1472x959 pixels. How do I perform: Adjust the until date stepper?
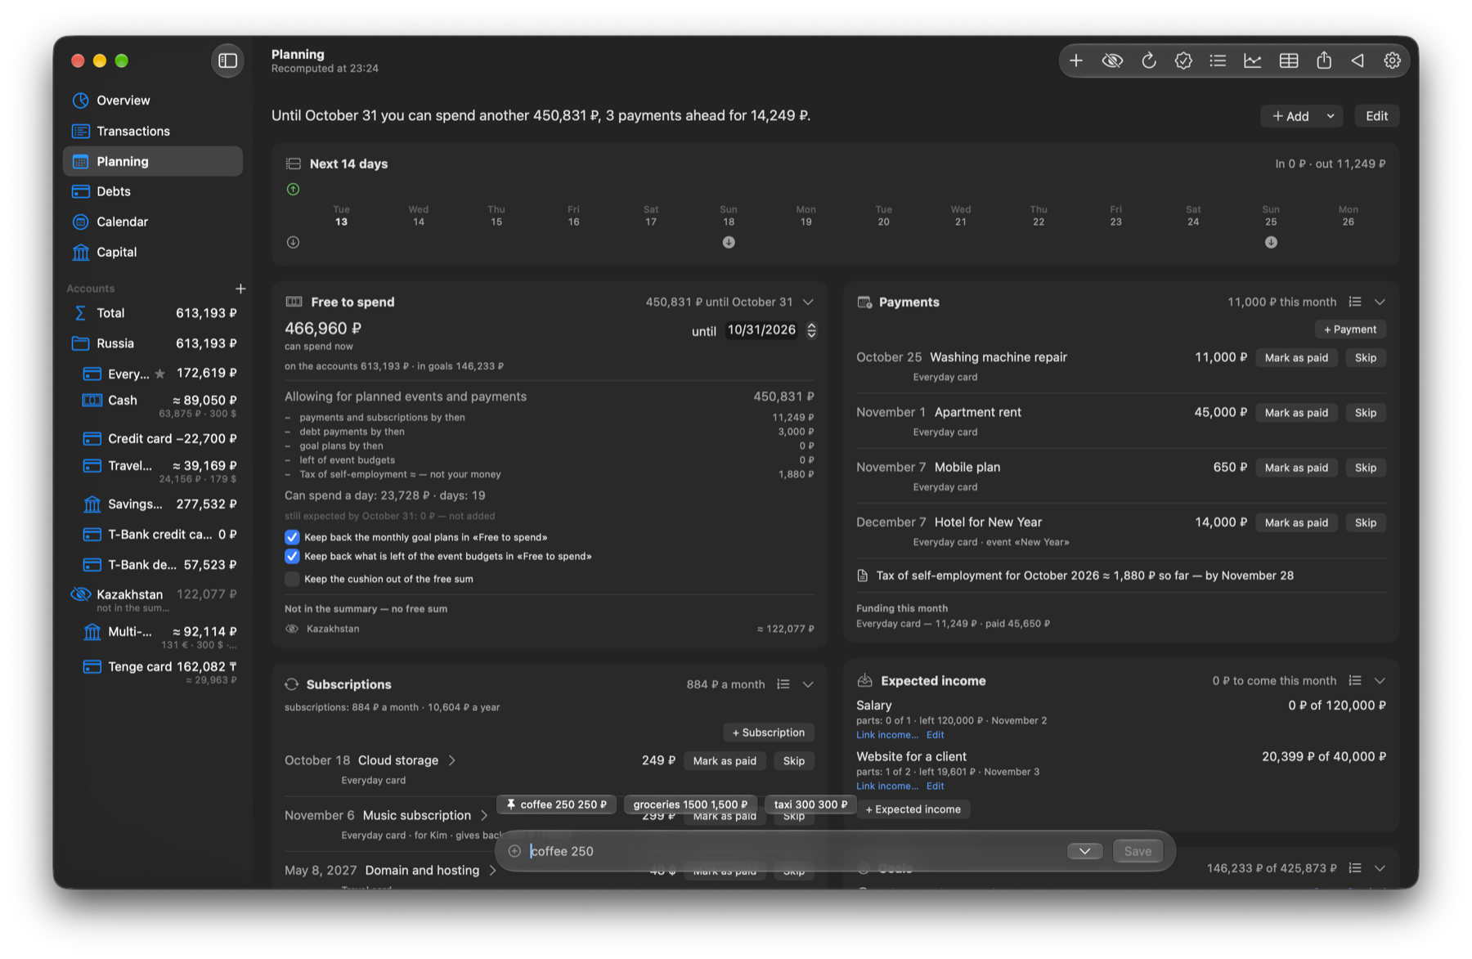coord(811,330)
